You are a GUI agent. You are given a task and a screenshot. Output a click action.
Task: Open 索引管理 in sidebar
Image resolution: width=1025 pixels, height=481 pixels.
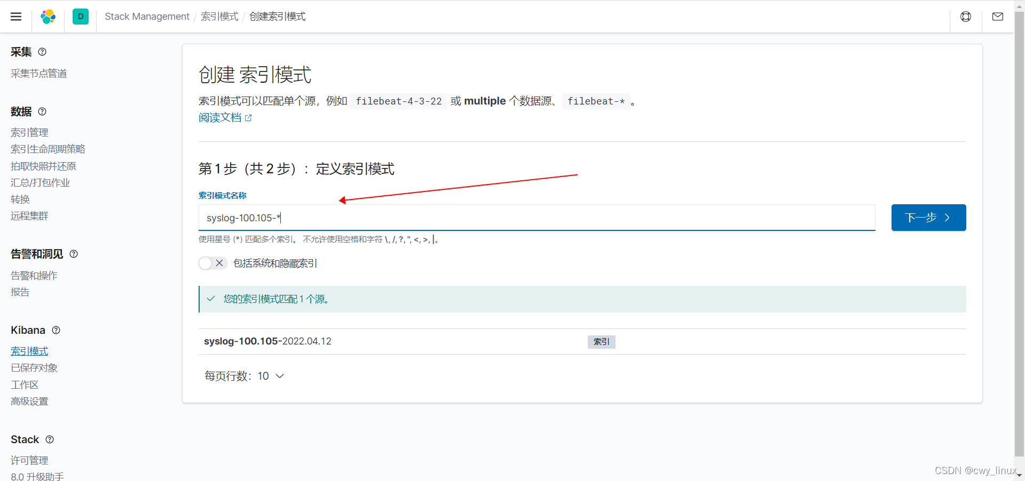tap(29, 132)
